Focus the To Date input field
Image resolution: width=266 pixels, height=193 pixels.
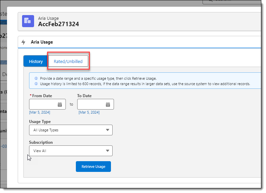click(x=96, y=104)
